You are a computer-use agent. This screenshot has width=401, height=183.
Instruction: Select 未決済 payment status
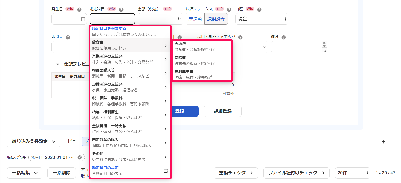195,19
